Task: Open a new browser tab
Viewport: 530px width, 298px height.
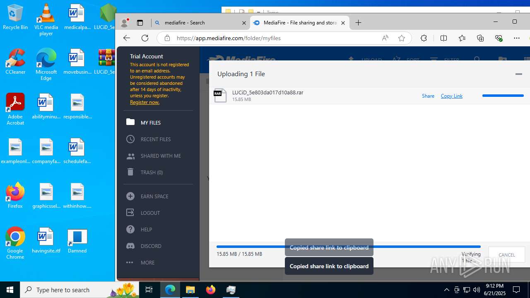Action: pyautogui.click(x=359, y=23)
